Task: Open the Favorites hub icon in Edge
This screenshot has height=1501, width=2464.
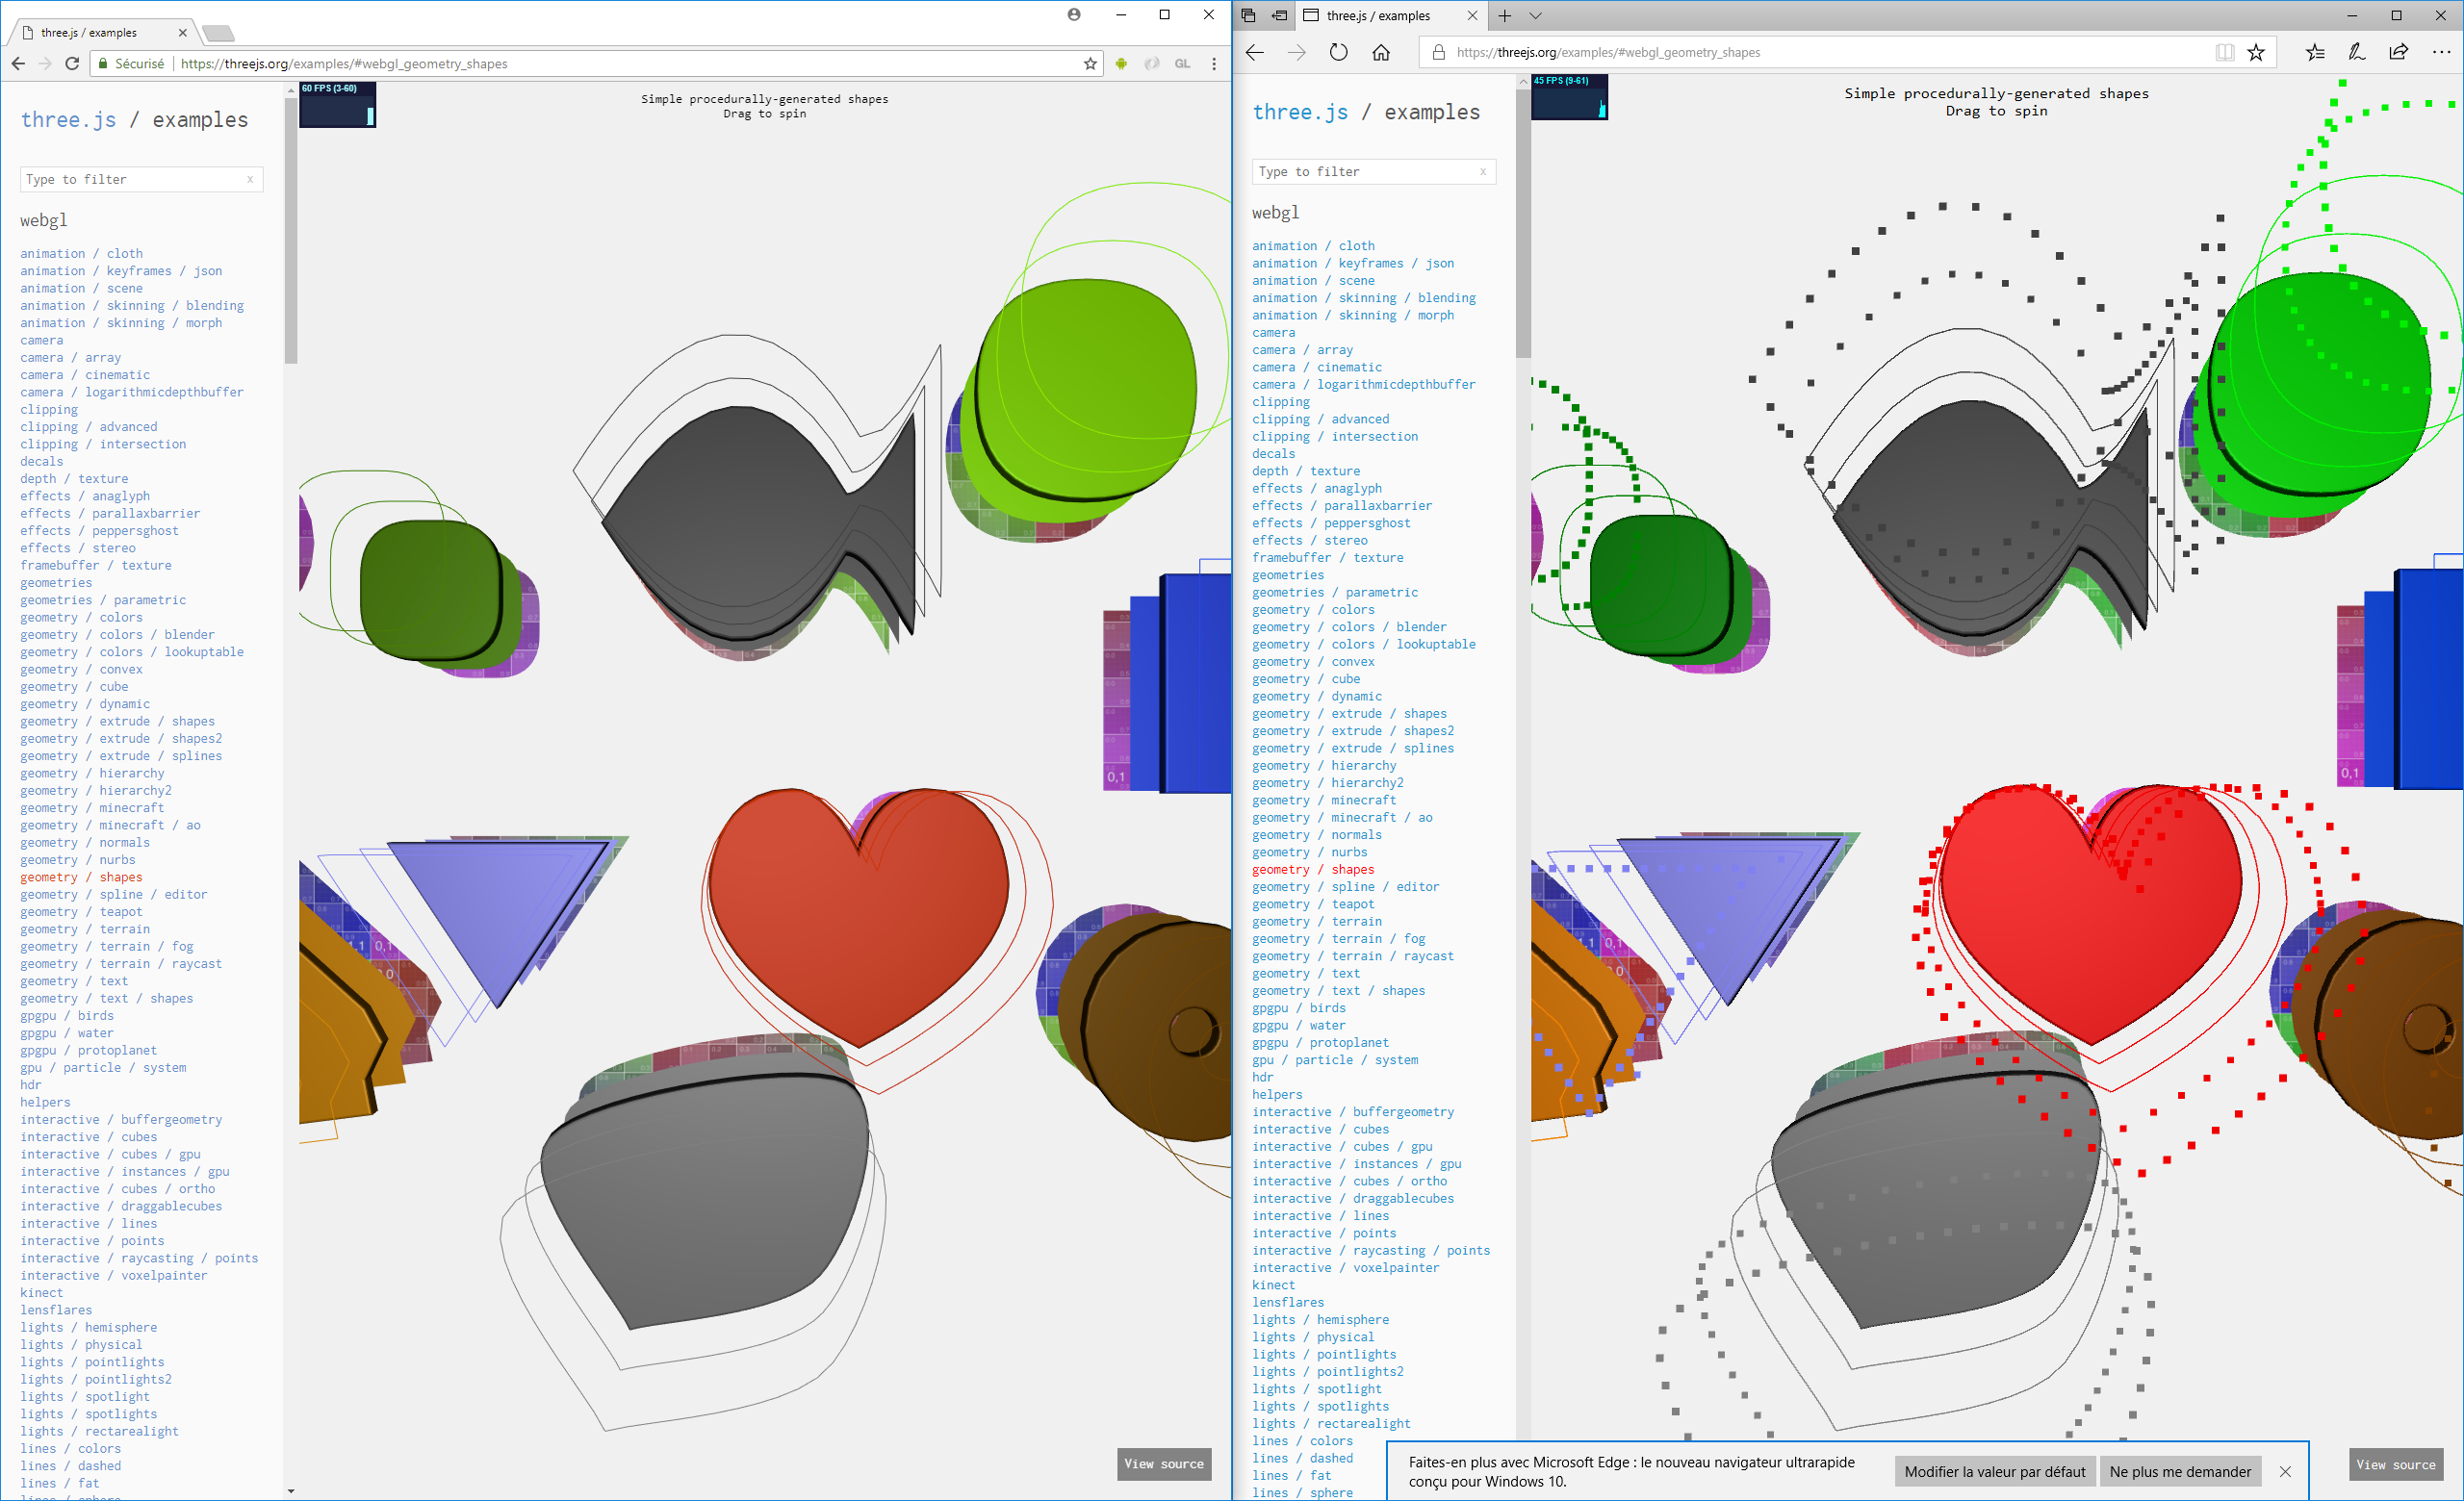Action: pos(2314,52)
